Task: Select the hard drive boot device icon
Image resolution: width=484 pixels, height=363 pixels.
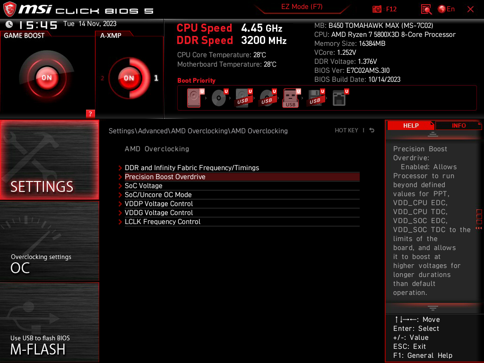Action: click(x=194, y=98)
